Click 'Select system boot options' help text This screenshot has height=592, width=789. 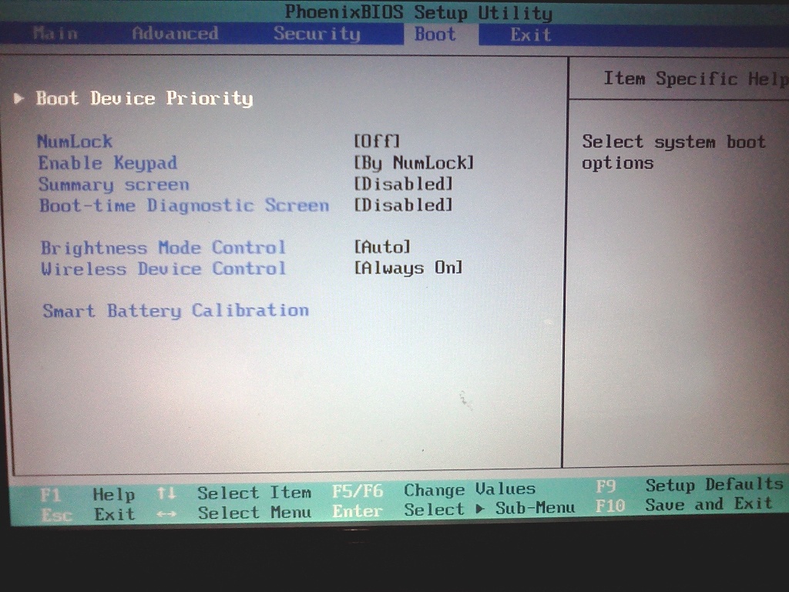coord(673,153)
